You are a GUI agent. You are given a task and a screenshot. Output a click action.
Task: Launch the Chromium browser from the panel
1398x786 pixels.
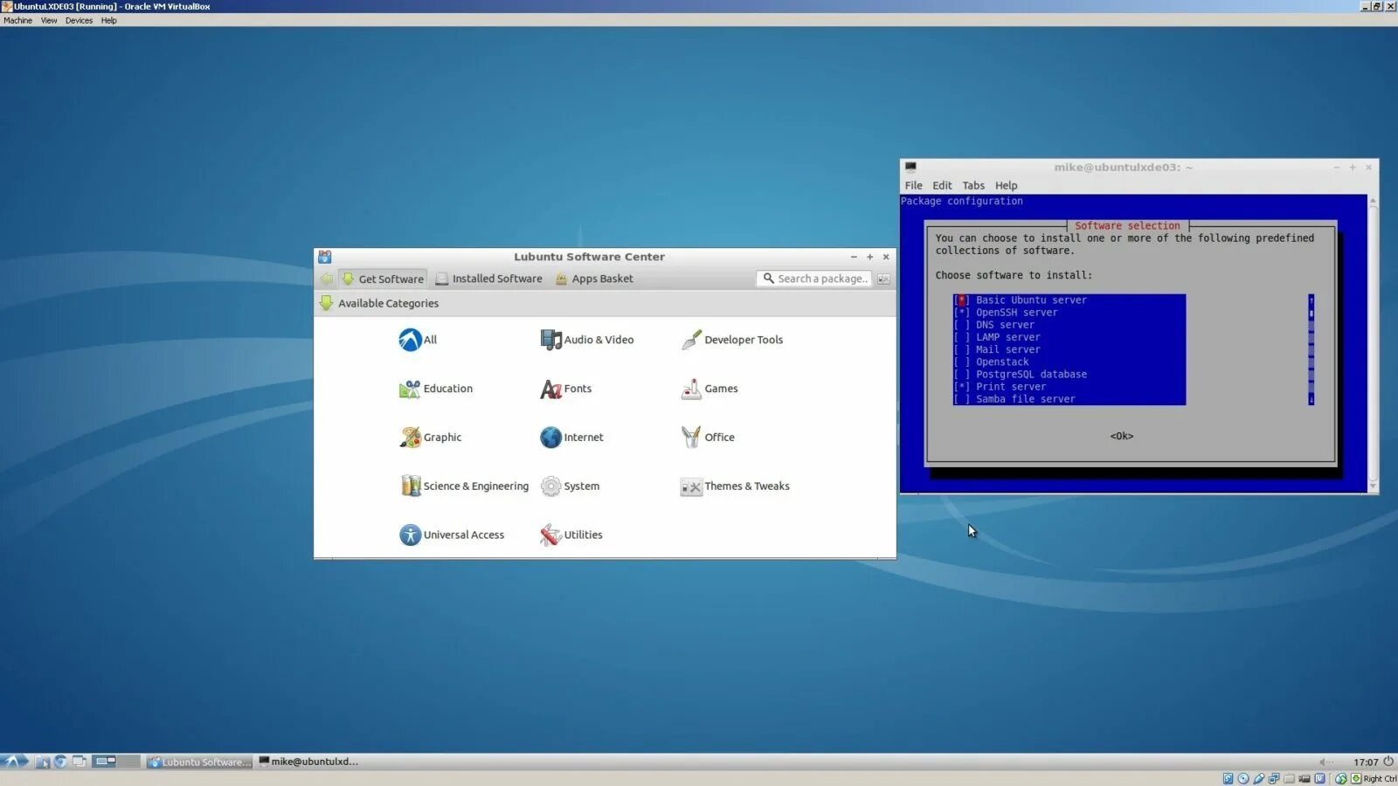(60, 762)
